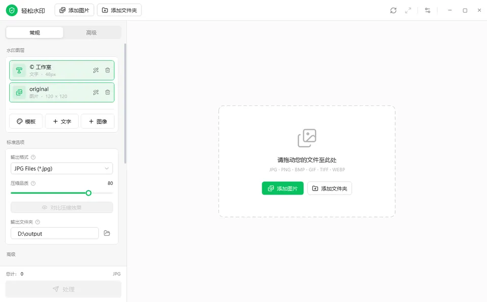The height and width of the screenshot is (302, 487).
Task: Close the 轻松水印 window
Action: [479, 10]
